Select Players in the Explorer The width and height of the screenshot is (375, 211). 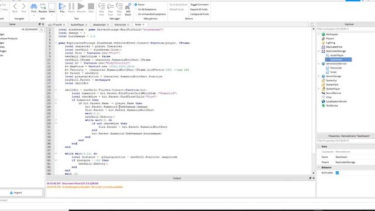330,39
